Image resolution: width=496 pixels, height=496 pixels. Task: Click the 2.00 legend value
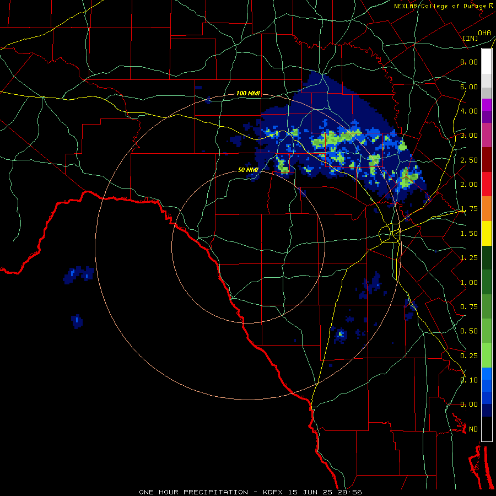[469, 185]
